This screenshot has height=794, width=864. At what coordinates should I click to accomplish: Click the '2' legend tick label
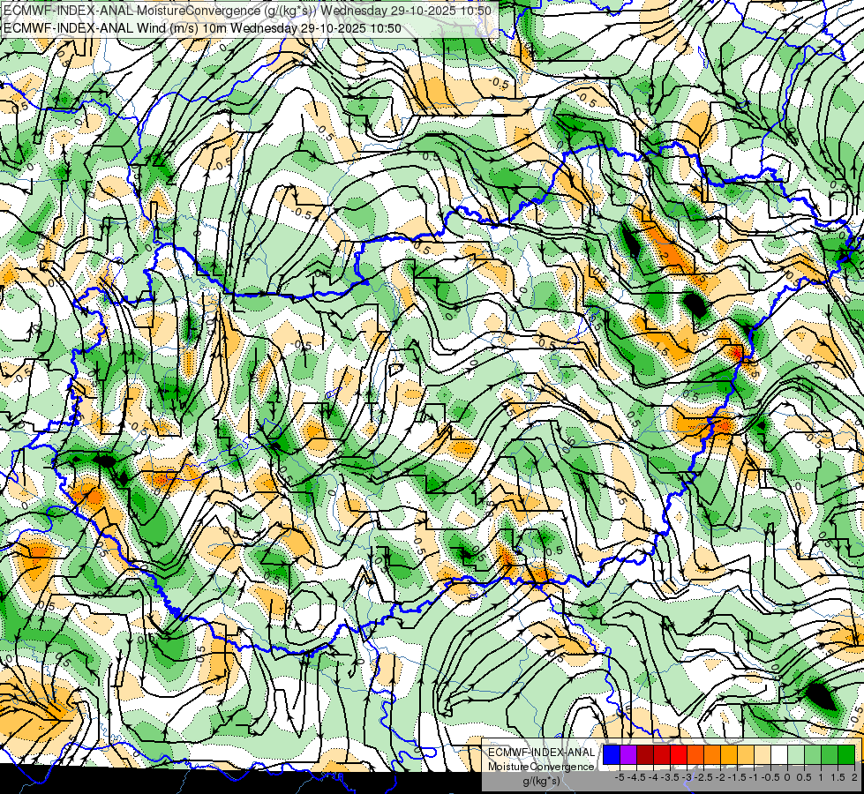pyautogui.click(x=854, y=777)
